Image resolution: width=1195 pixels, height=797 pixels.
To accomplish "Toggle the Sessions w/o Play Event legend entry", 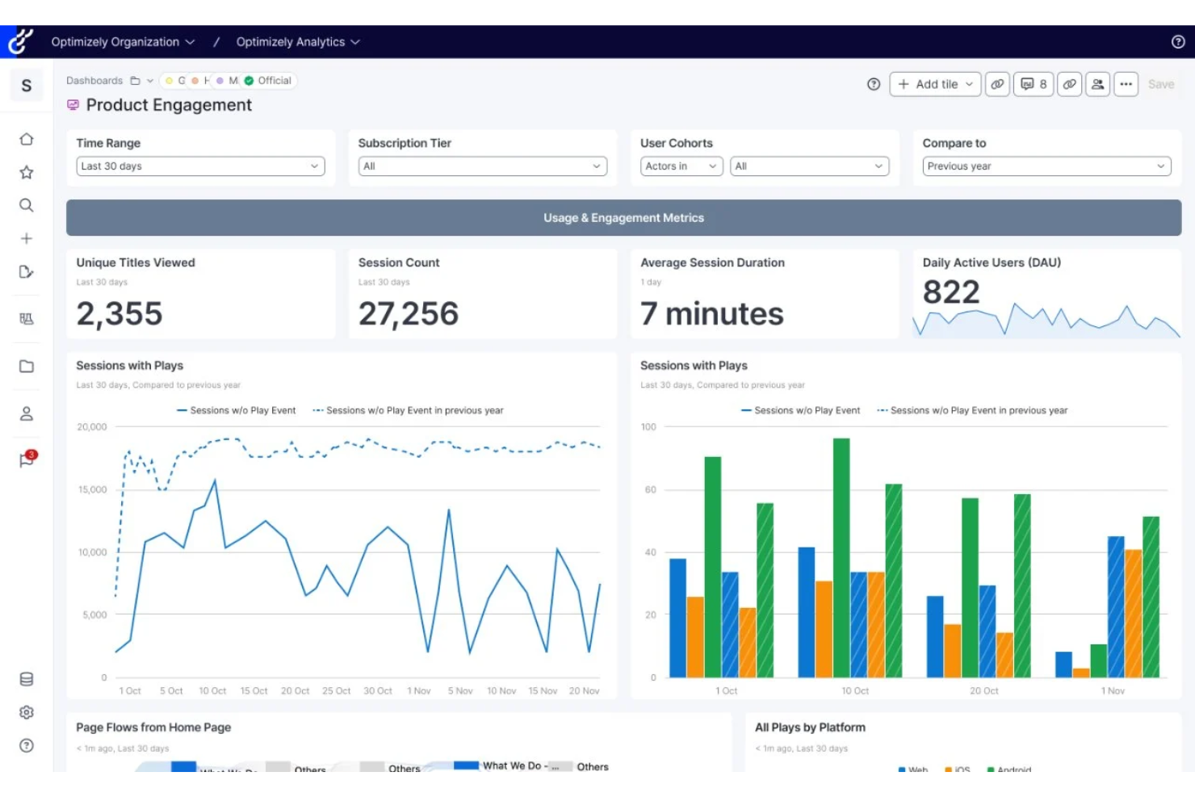I will point(235,410).
